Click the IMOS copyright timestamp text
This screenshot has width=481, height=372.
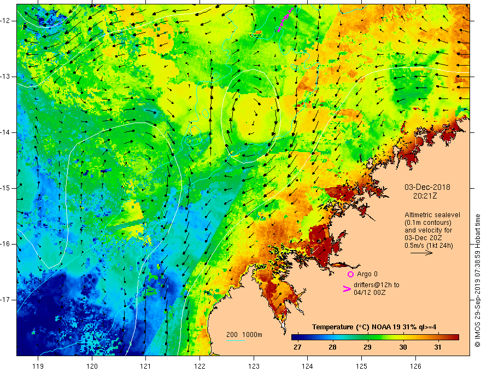pyautogui.click(x=477, y=281)
